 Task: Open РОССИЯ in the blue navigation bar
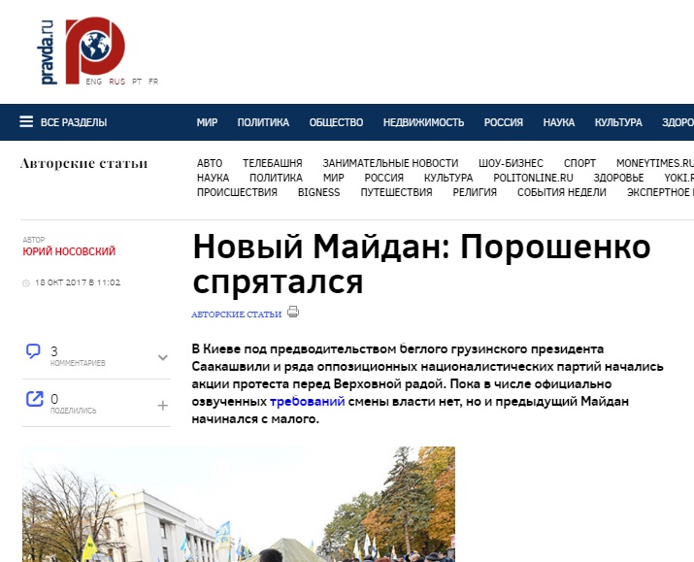point(504,122)
